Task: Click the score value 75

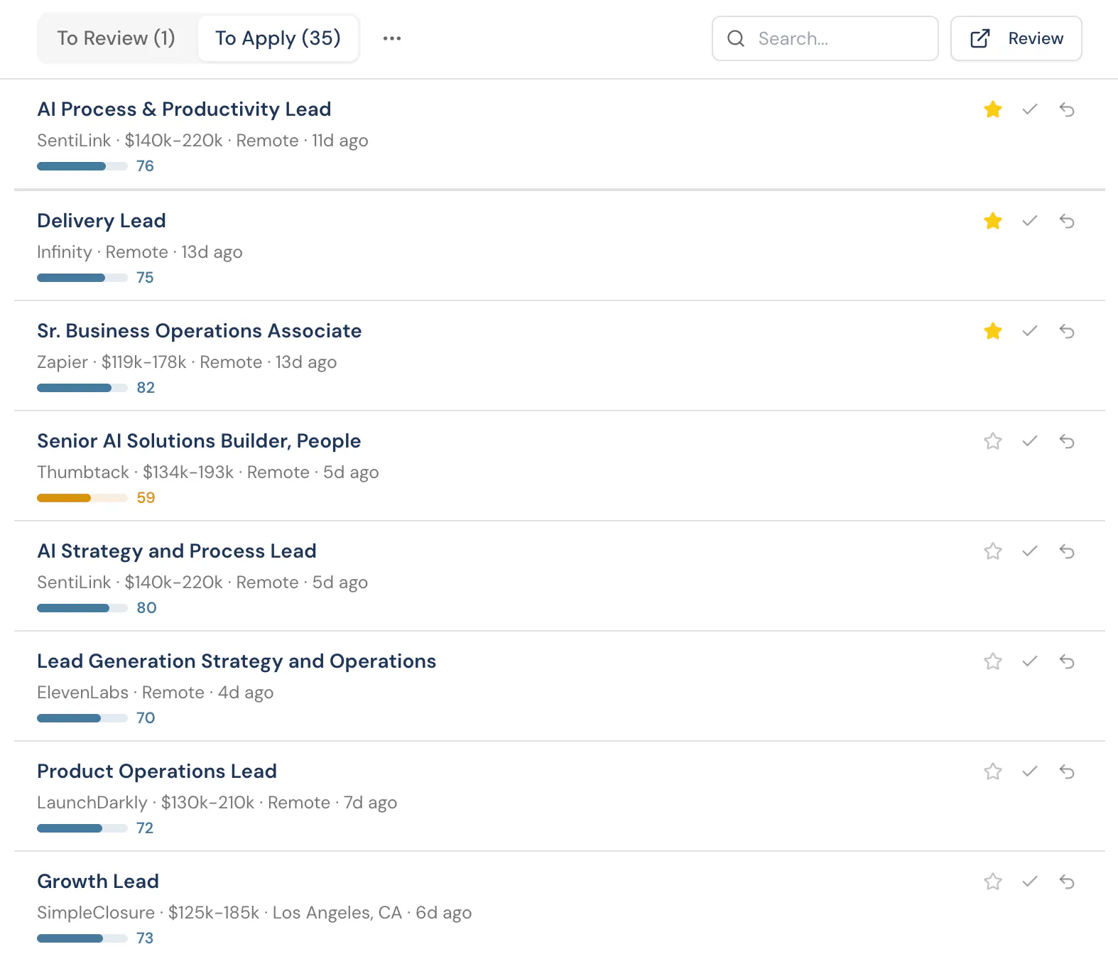Action: tap(145, 278)
